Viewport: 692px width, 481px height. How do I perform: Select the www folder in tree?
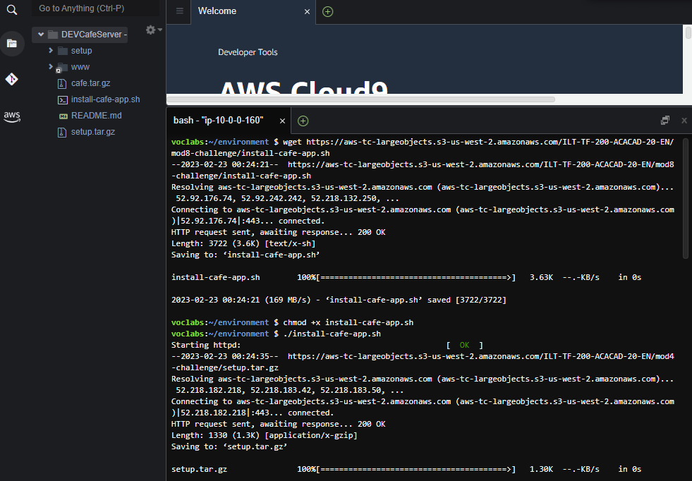(80, 67)
